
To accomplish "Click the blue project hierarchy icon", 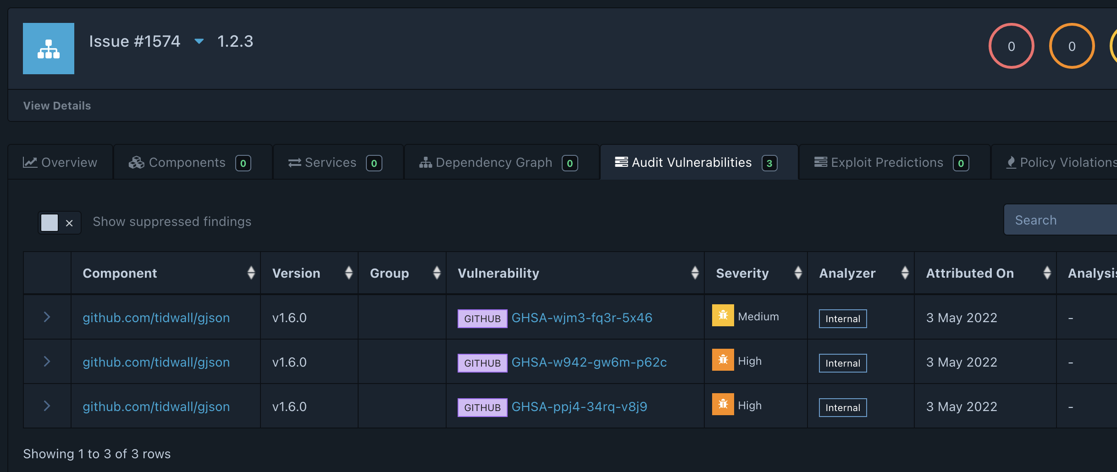I will (x=48, y=48).
